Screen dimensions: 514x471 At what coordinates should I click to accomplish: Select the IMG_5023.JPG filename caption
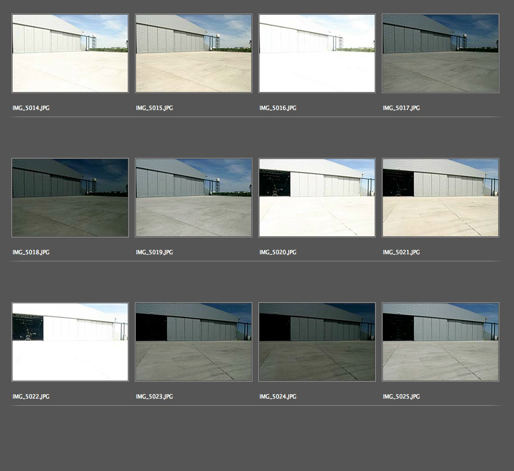[154, 397]
